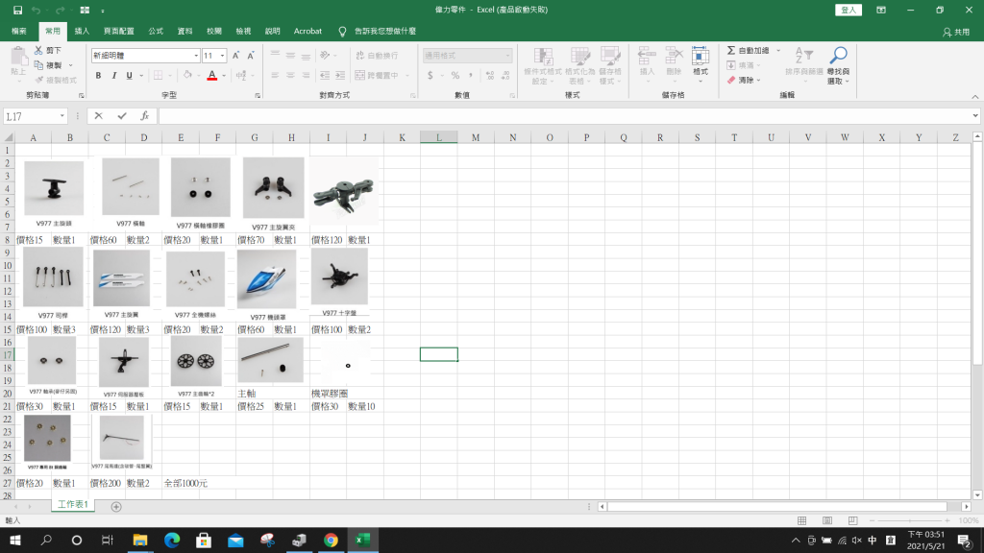Switch to 頁面配置 Page Layout tab
The image size is (984, 553).
coord(118,31)
